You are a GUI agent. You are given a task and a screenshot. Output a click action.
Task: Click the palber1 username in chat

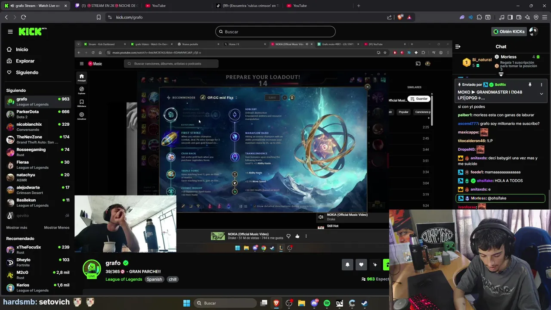pos(465,115)
